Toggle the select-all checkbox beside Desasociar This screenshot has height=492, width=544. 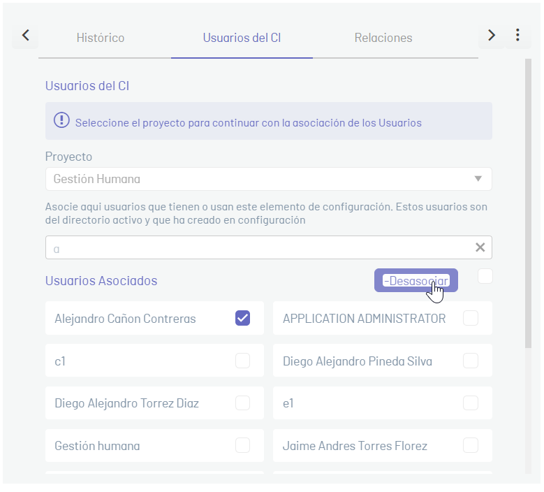(x=485, y=276)
